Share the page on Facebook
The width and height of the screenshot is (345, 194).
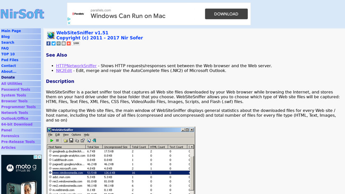pos(48,44)
